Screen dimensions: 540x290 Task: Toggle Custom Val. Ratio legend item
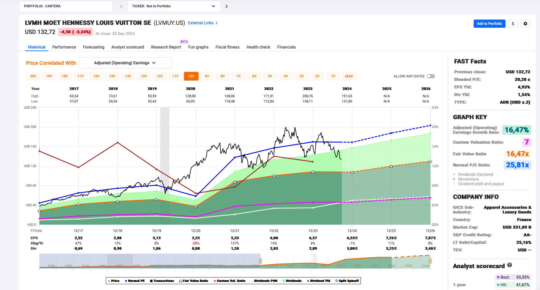[x=230, y=281]
